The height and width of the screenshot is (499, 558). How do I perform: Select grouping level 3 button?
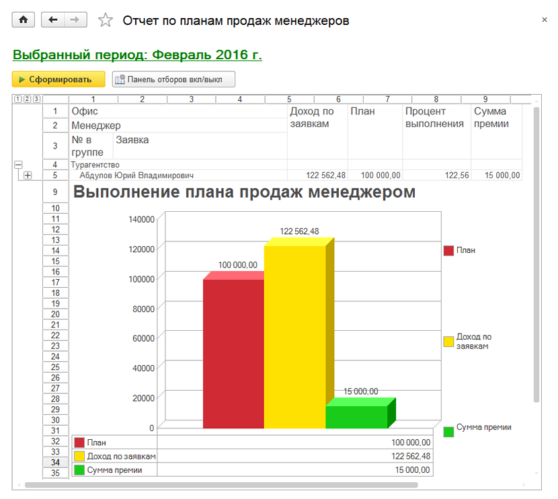tap(36, 100)
